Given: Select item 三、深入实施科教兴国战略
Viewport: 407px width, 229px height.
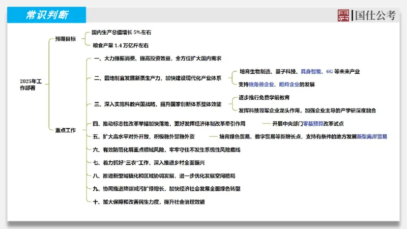Looking at the screenshot, I should (x=158, y=104).
